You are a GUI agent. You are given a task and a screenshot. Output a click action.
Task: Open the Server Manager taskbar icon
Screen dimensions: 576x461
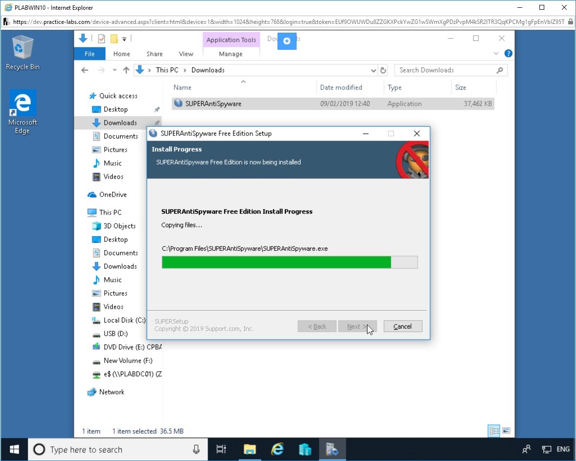click(304, 449)
